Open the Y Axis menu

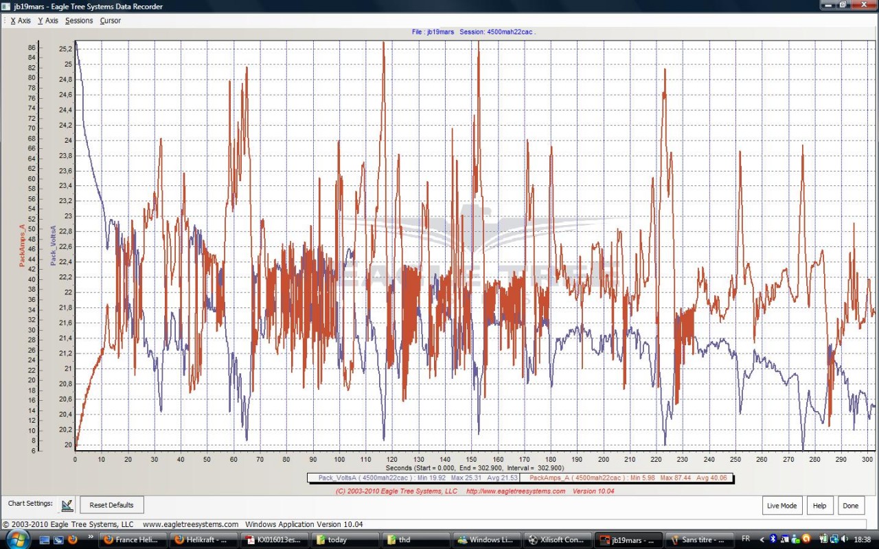[48, 21]
